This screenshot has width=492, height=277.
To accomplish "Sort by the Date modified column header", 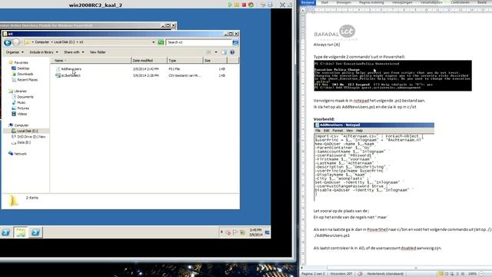I will (x=148, y=60).
